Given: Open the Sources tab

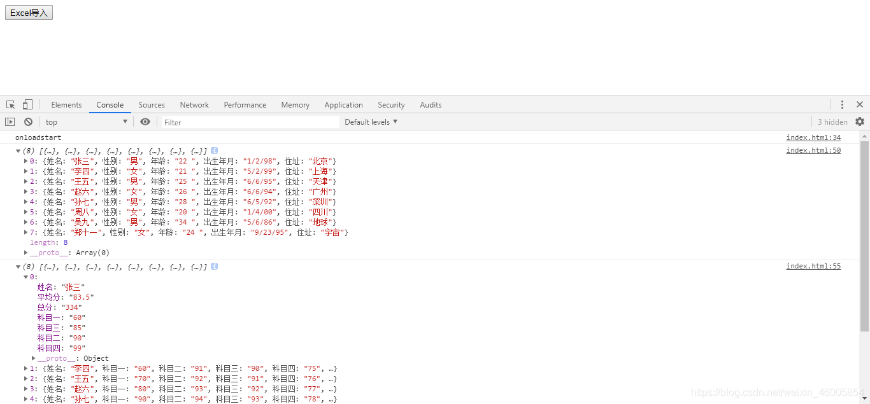Looking at the screenshot, I should [x=152, y=105].
